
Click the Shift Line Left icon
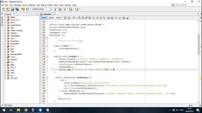pyautogui.click(x=109, y=18)
